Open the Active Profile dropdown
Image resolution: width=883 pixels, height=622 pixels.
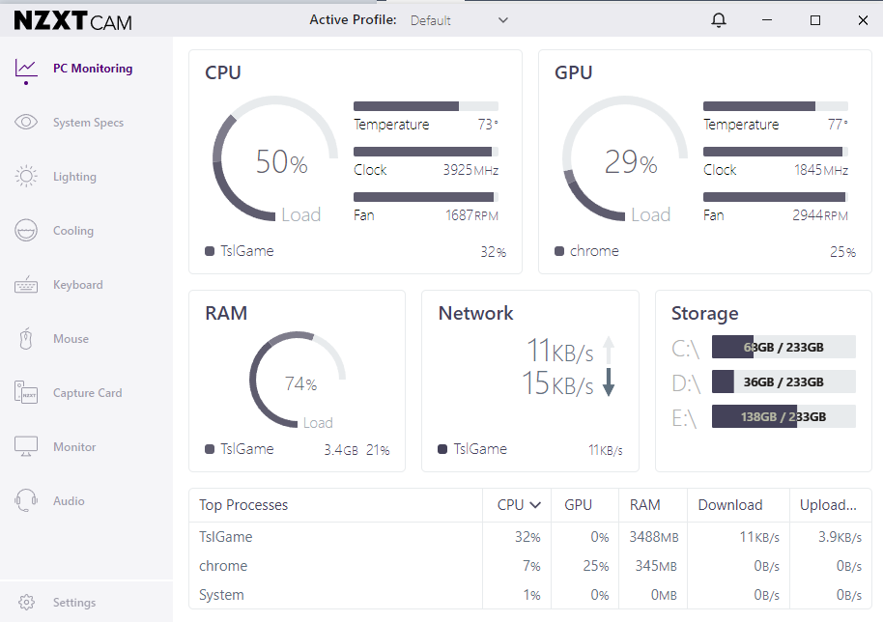(x=459, y=20)
